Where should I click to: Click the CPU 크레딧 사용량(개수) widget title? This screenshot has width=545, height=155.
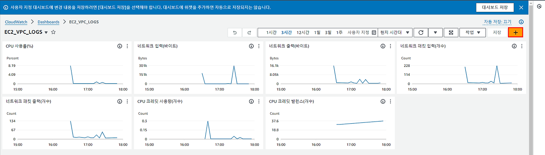[161, 101]
